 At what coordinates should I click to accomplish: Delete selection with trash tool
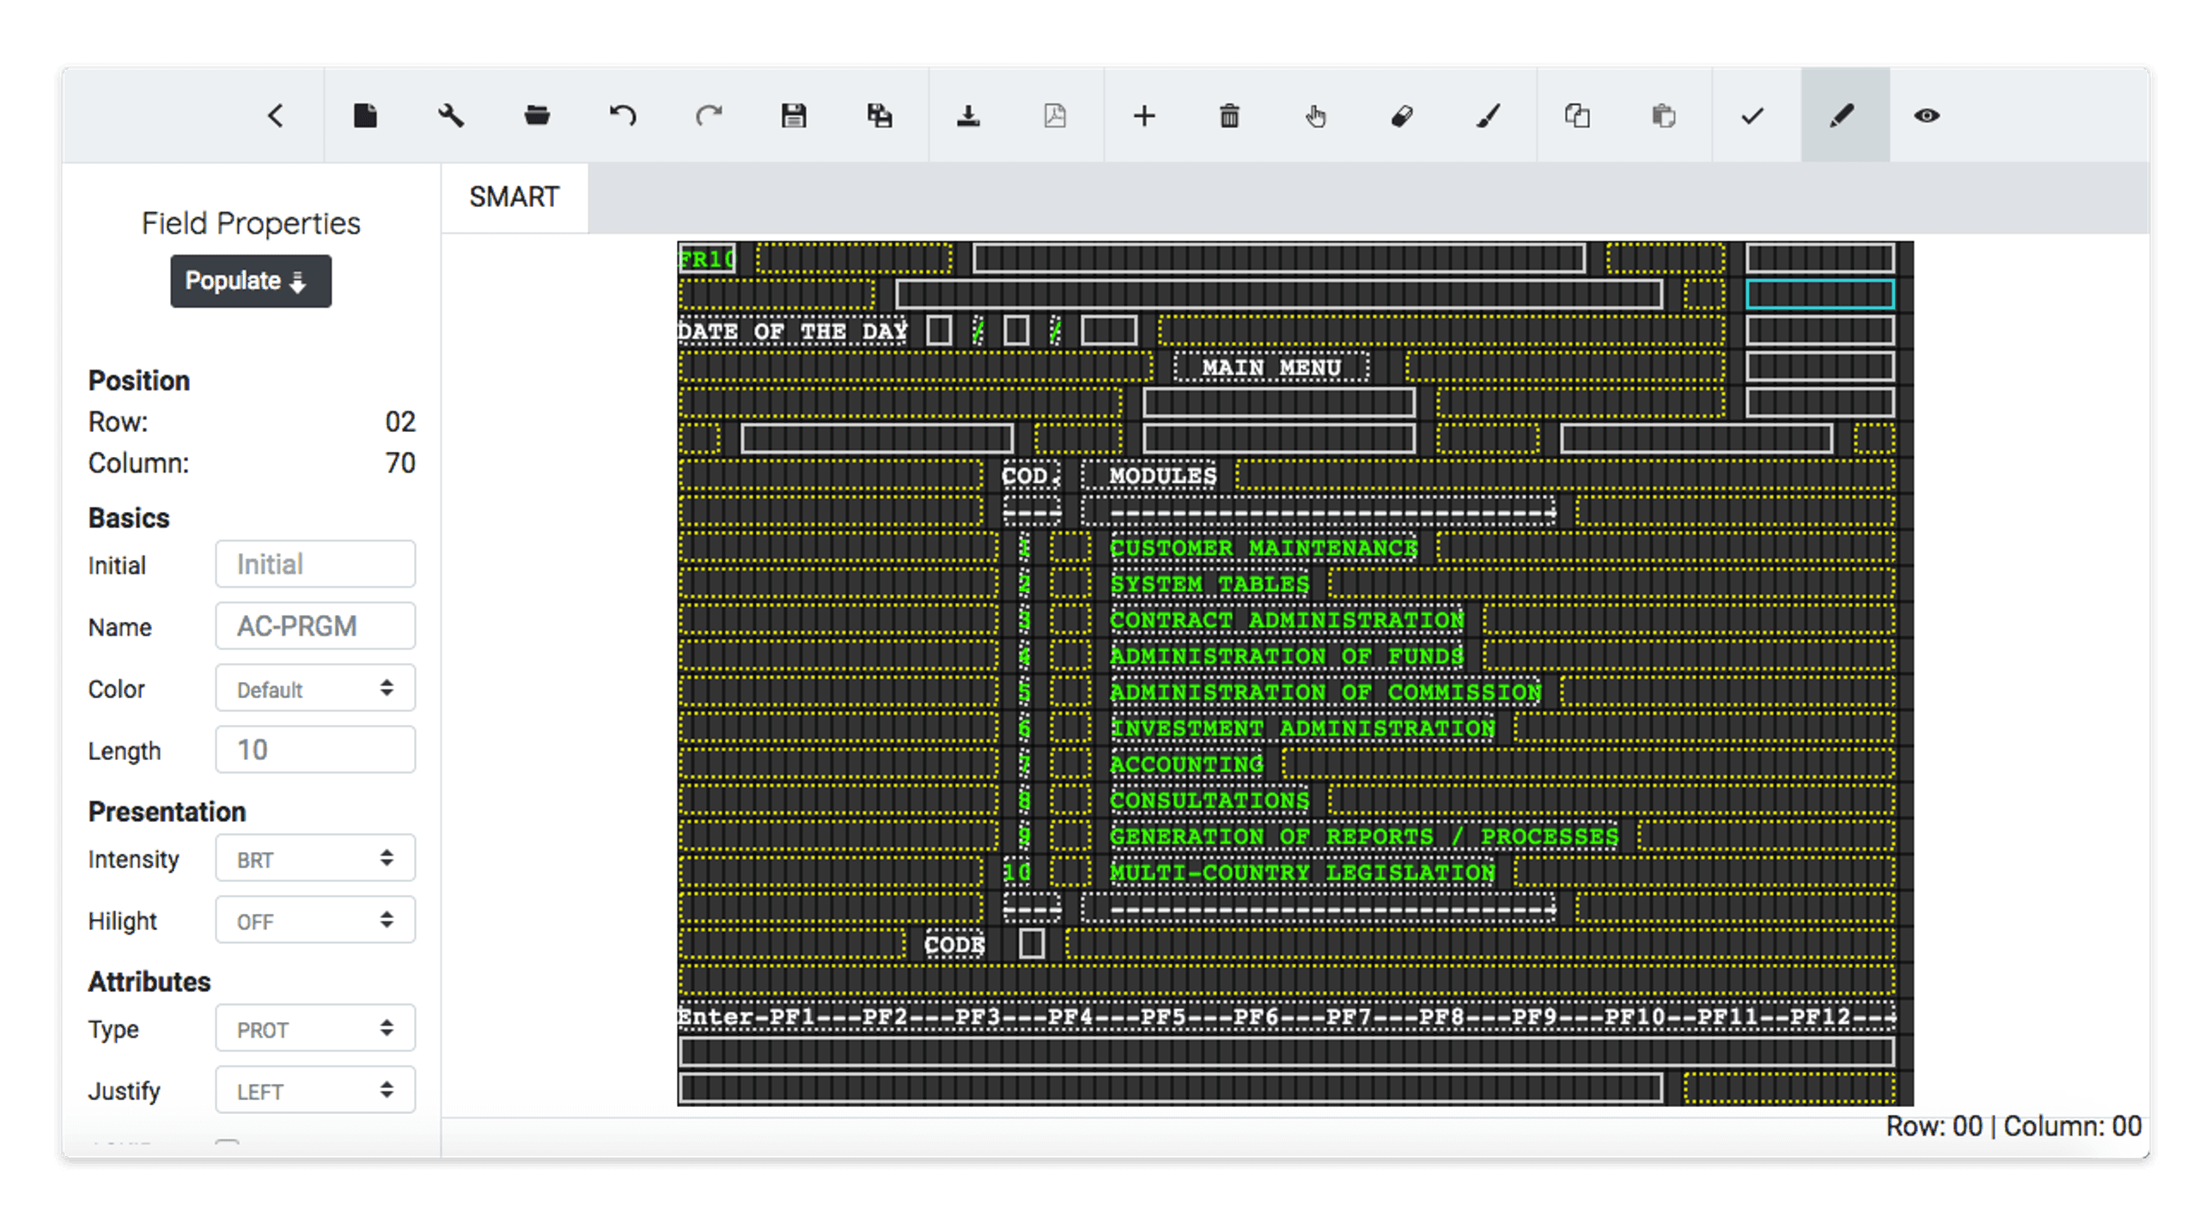1229,116
